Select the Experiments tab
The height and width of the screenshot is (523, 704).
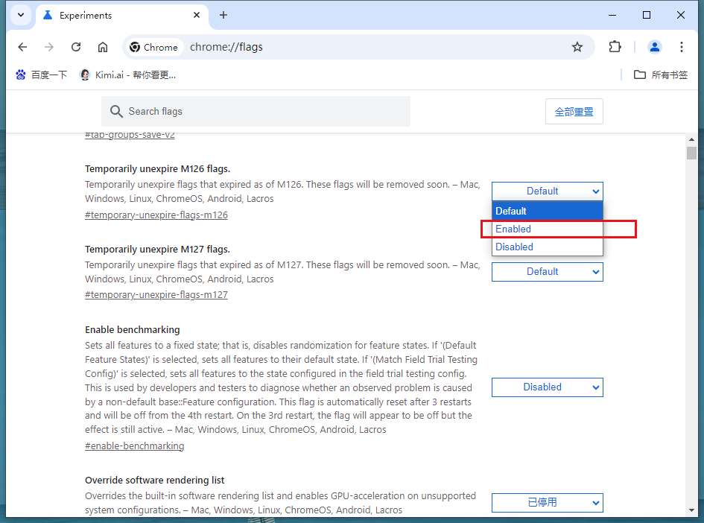coord(121,15)
